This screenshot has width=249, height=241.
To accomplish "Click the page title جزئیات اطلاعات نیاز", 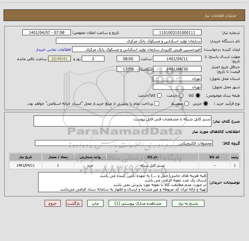I will [x=221, y=16].
